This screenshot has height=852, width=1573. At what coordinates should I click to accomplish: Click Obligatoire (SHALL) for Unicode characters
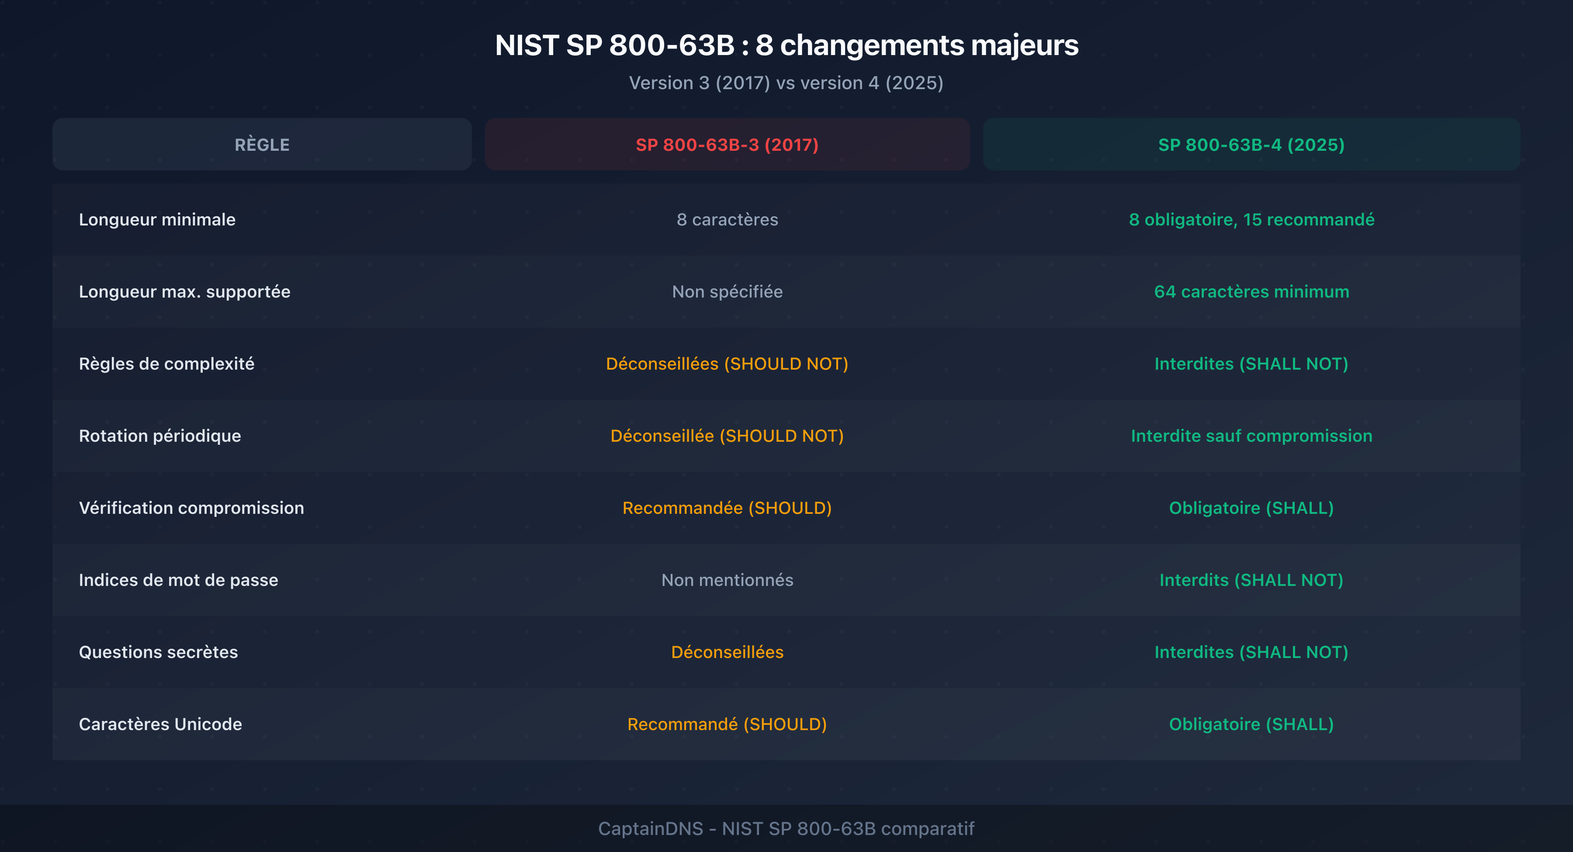point(1251,724)
